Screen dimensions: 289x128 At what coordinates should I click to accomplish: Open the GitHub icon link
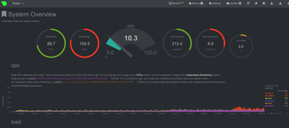[248, 3]
